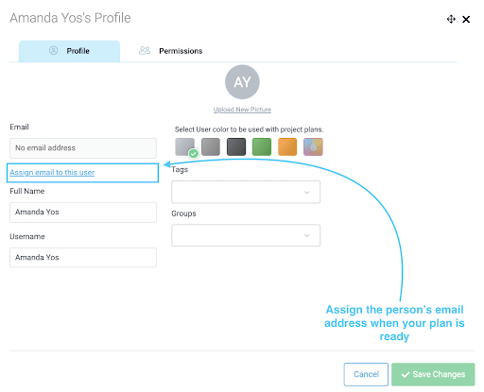The image size is (484, 392).
Task: Click Upload New Picture link
Action: point(242,110)
